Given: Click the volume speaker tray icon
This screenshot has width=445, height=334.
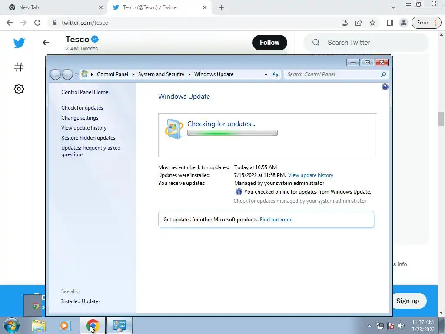Looking at the screenshot, I should 401,326.
